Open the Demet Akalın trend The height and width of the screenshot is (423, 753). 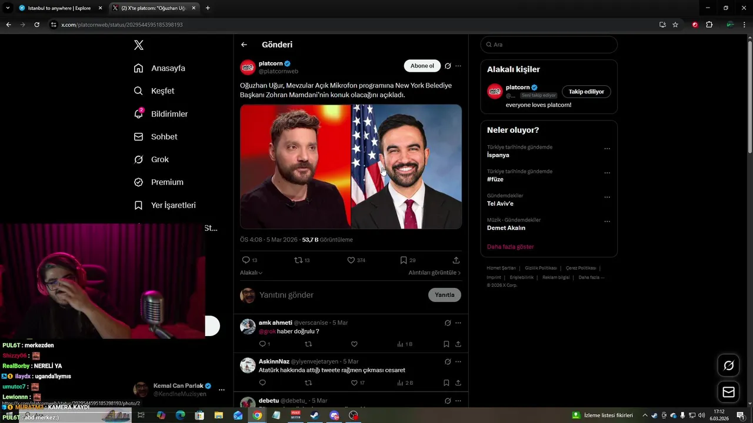pos(506,228)
